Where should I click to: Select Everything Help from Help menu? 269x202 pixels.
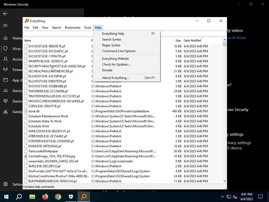click(x=127, y=34)
